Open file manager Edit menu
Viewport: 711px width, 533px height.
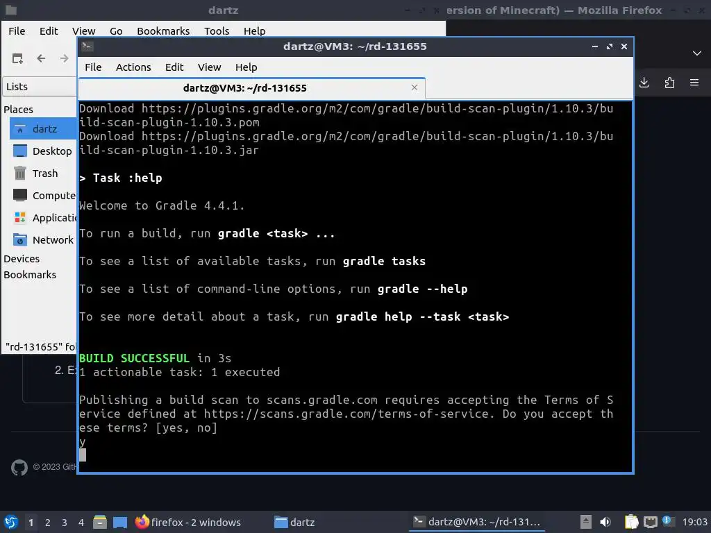click(x=49, y=31)
